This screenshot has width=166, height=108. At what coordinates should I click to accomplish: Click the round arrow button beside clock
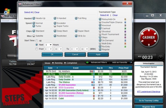[x=160, y=57]
